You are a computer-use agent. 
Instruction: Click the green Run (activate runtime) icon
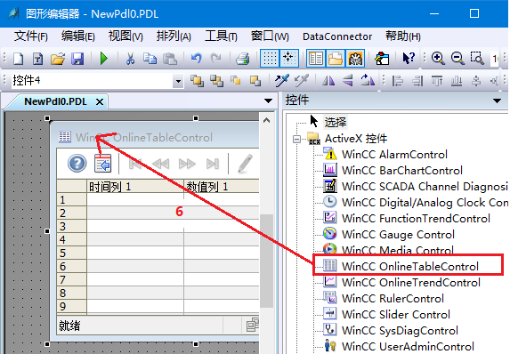coord(104,59)
